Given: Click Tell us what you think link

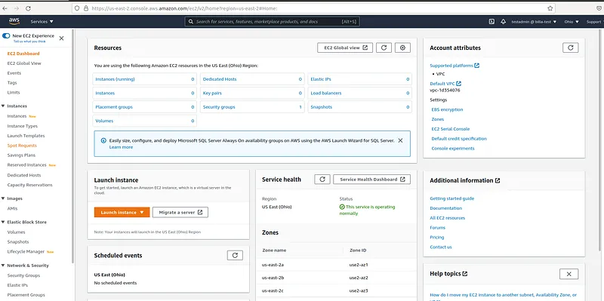Looking at the screenshot, I should 29,41.
